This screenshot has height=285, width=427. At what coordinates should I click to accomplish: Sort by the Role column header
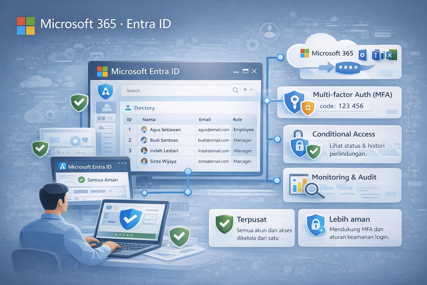(237, 119)
